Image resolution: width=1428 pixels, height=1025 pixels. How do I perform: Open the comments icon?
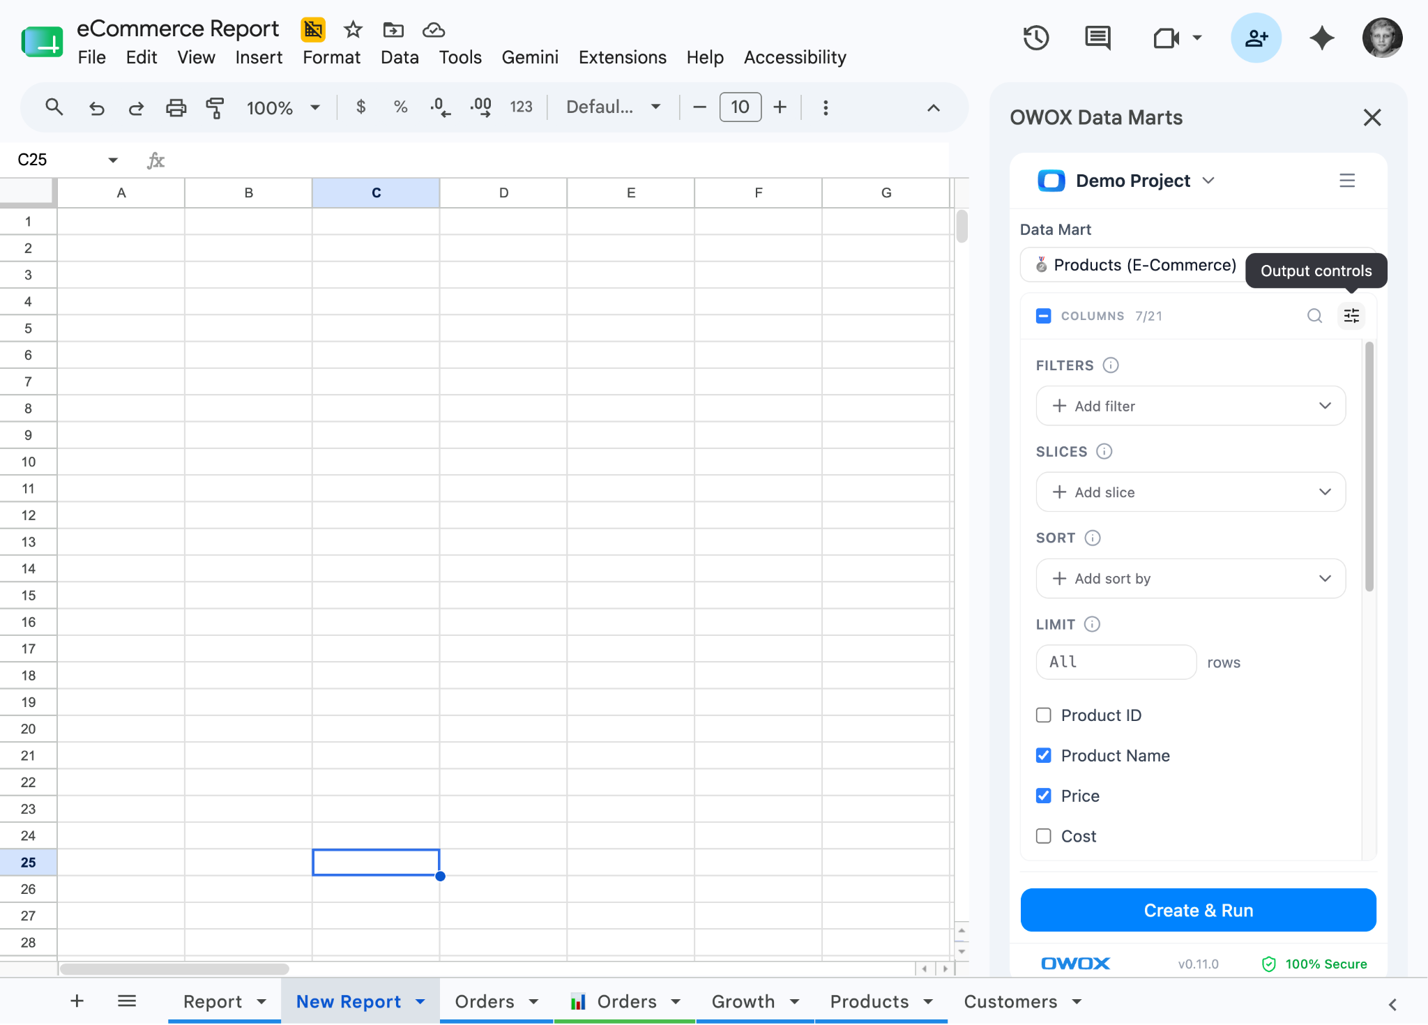[x=1097, y=38]
